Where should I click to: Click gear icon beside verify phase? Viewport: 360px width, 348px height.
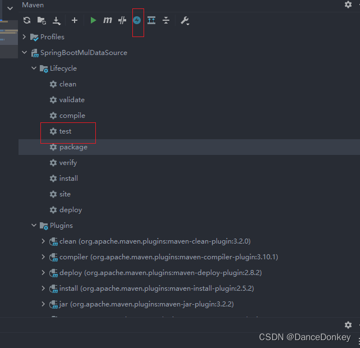click(x=53, y=163)
